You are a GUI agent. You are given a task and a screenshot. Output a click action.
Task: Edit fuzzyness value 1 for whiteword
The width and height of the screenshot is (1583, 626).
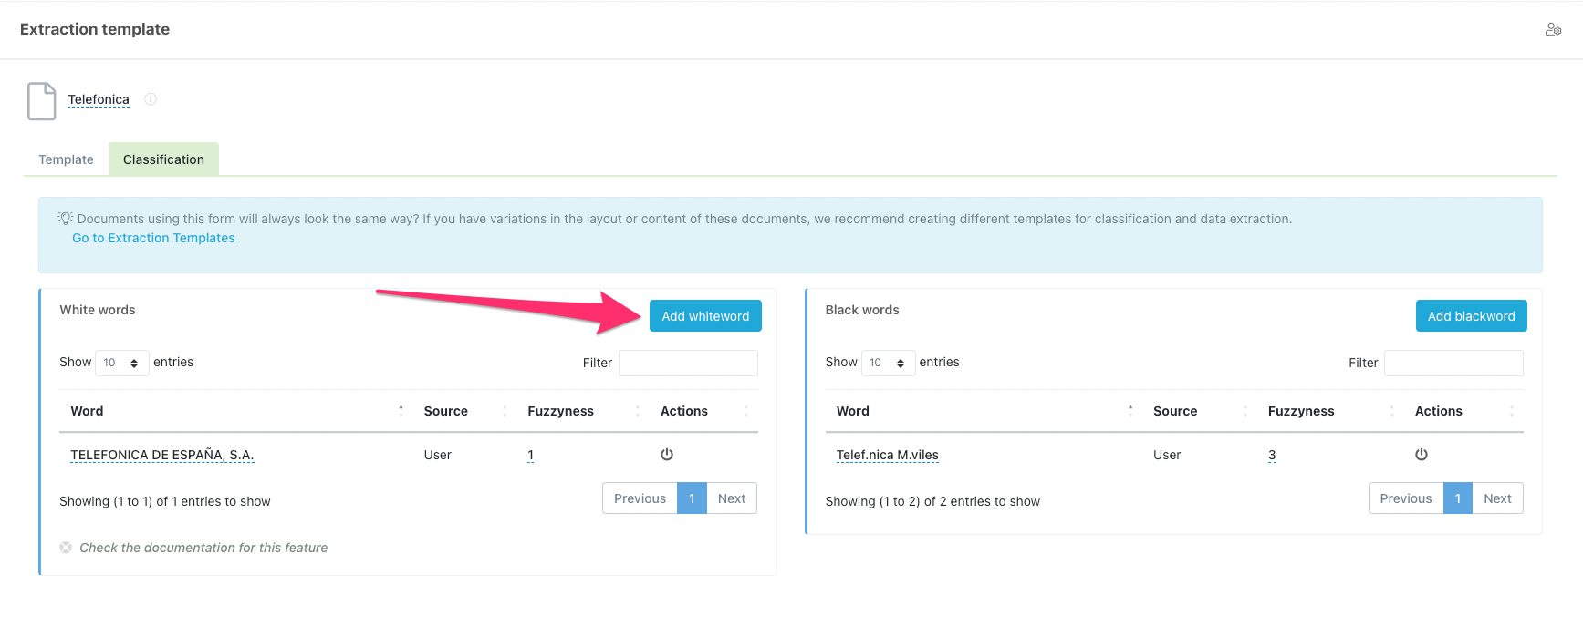[530, 455]
